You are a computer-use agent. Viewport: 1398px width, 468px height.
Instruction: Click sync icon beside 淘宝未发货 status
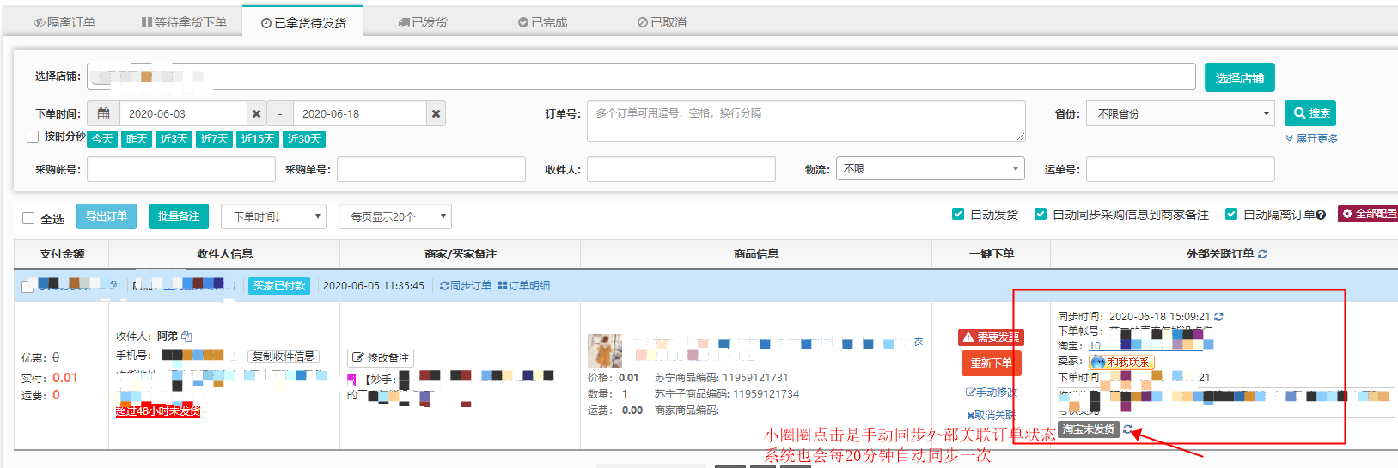[1128, 429]
